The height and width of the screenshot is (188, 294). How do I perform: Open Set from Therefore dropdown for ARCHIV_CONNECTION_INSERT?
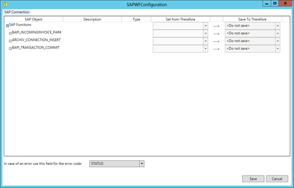point(205,41)
